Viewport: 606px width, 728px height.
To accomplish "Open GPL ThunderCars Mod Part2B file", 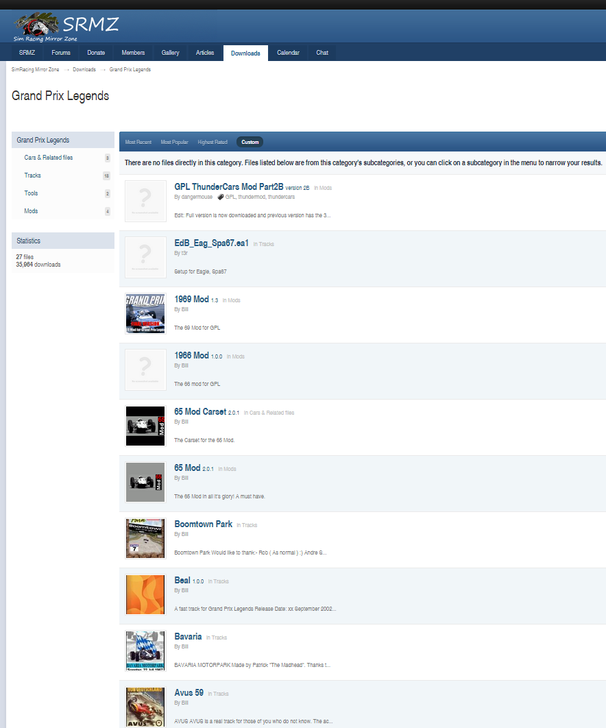I will pos(229,186).
